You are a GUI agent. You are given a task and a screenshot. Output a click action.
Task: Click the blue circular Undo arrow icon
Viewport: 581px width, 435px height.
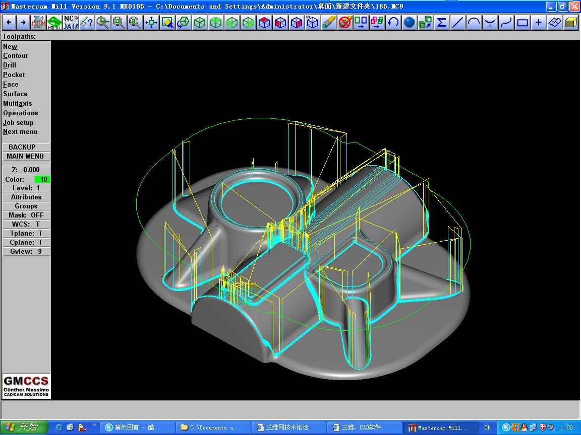point(393,23)
